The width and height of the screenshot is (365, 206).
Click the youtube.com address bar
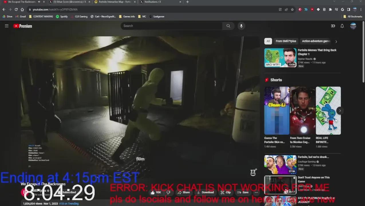(x=152, y=9)
